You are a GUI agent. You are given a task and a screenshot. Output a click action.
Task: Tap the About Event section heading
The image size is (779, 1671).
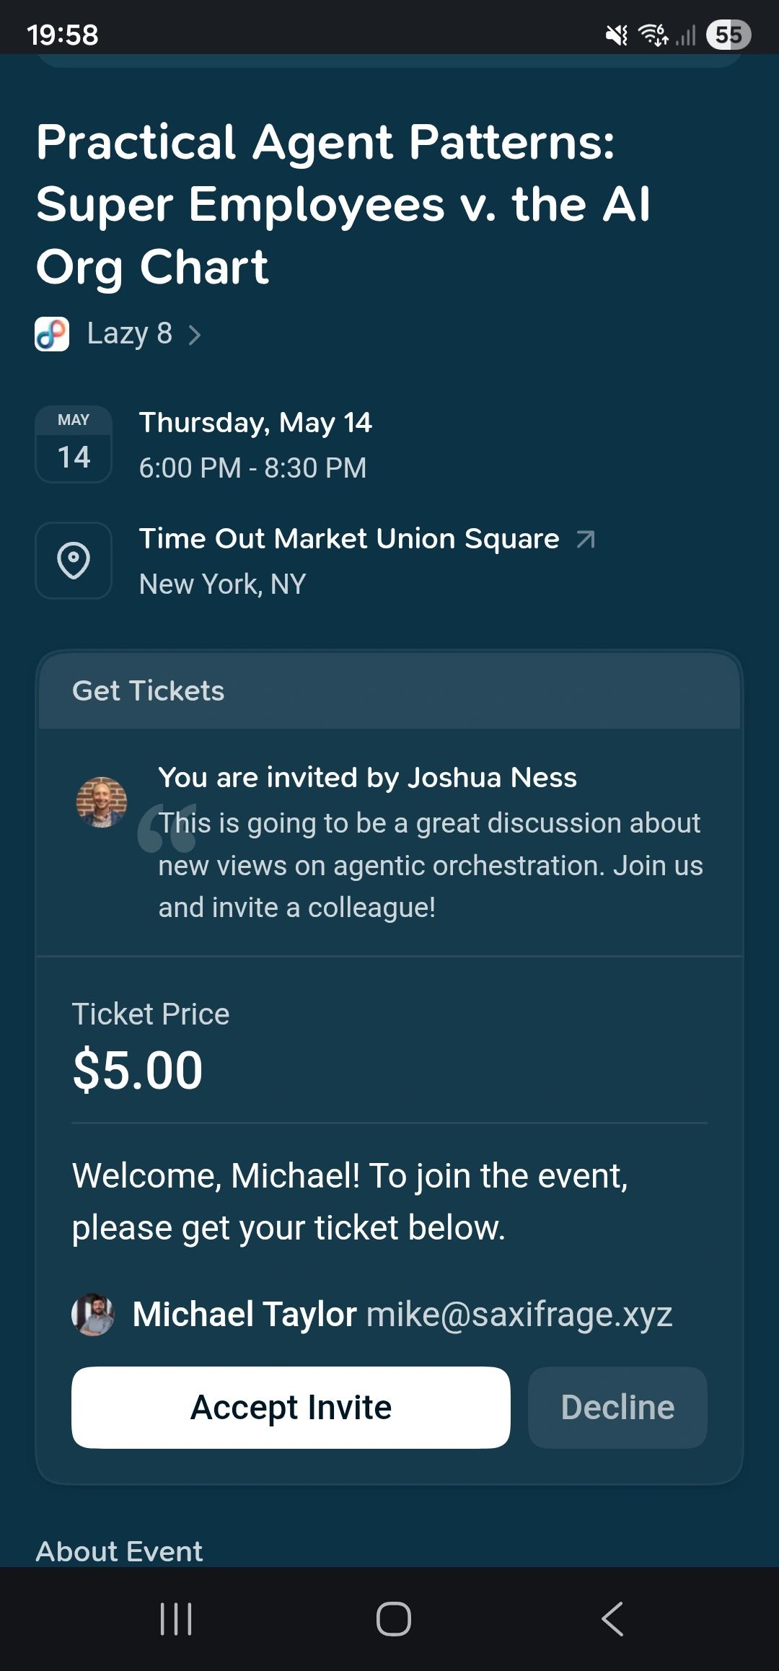(120, 1551)
